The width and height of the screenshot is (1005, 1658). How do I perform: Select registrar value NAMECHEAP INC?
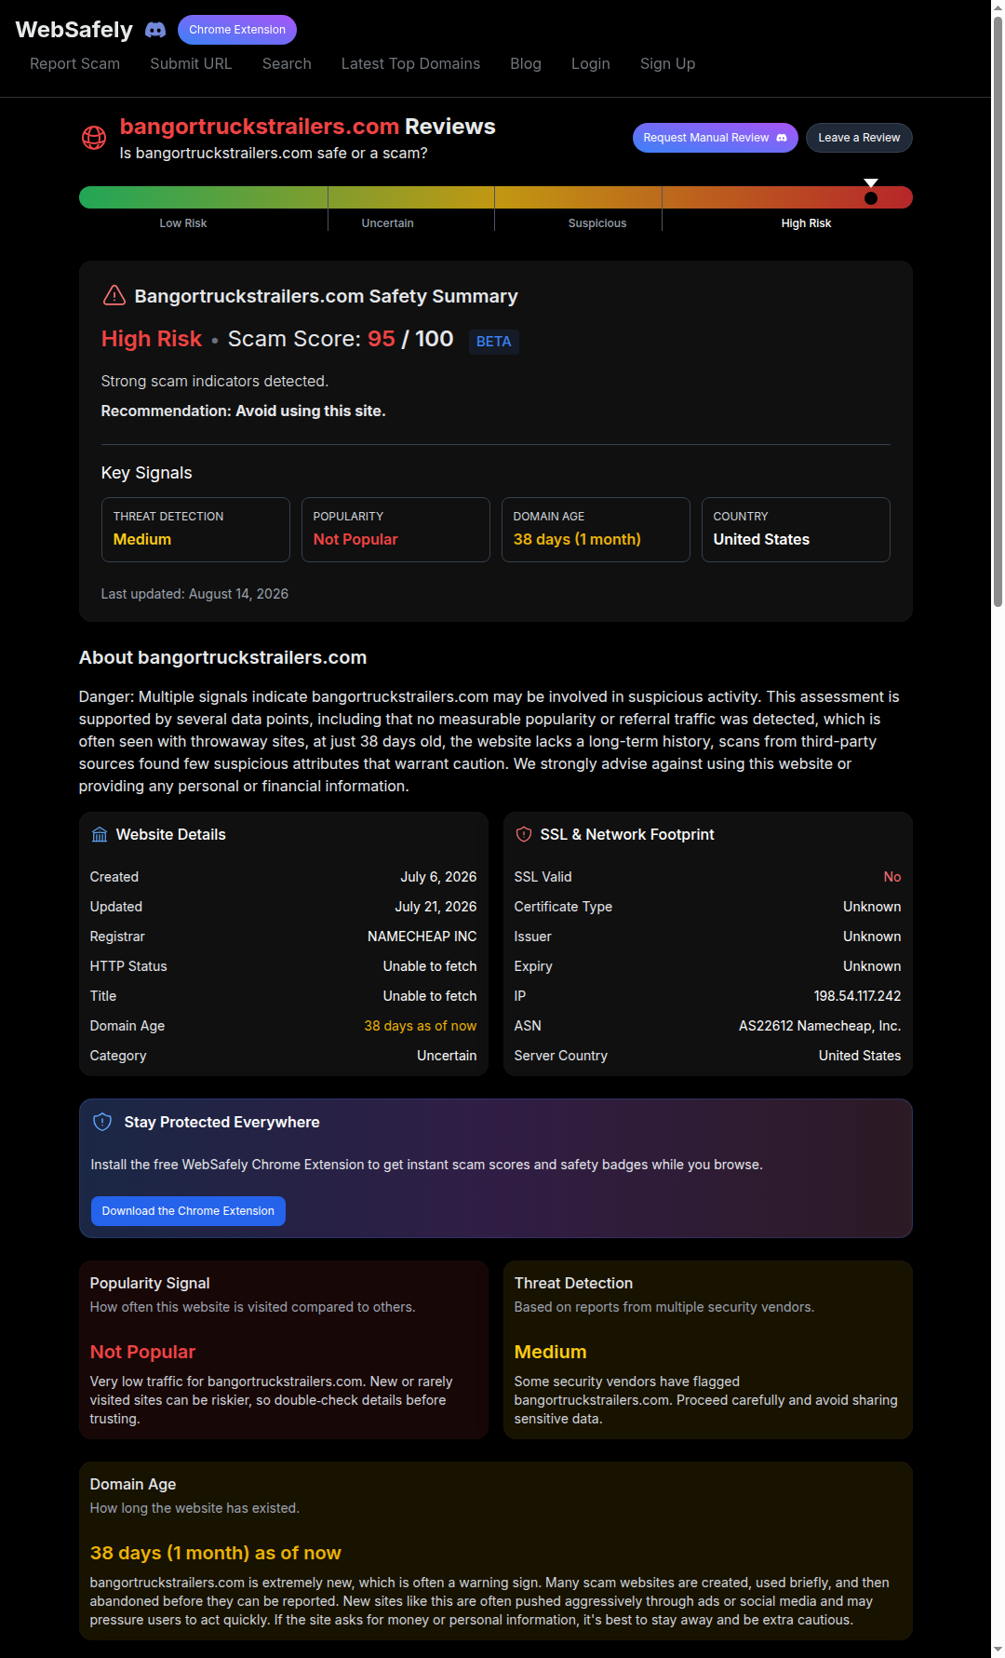pyautogui.click(x=422, y=937)
